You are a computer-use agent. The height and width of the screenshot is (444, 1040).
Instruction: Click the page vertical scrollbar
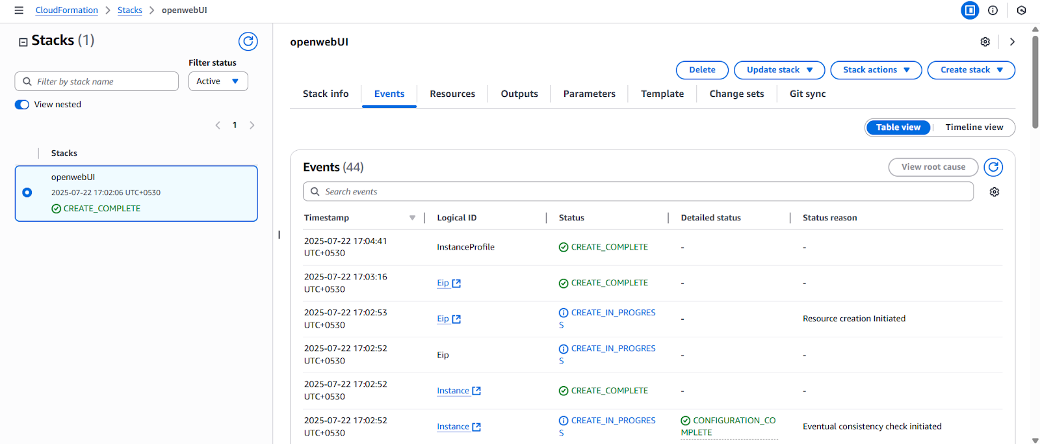1035,82
